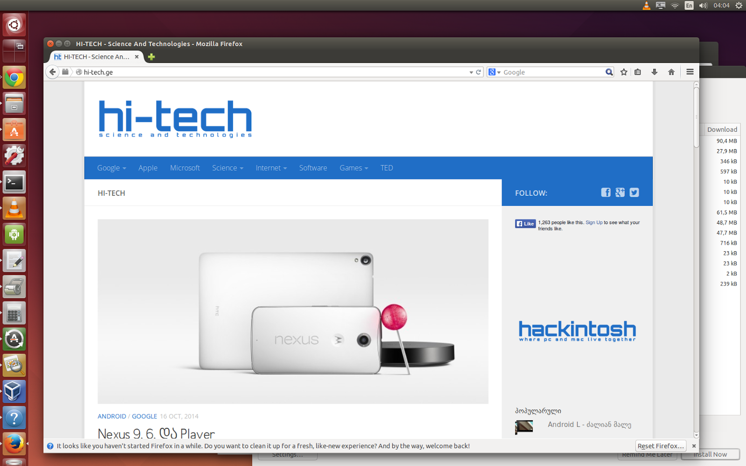Open the Nexus devices article image

pyautogui.click(x=293, y=311)
